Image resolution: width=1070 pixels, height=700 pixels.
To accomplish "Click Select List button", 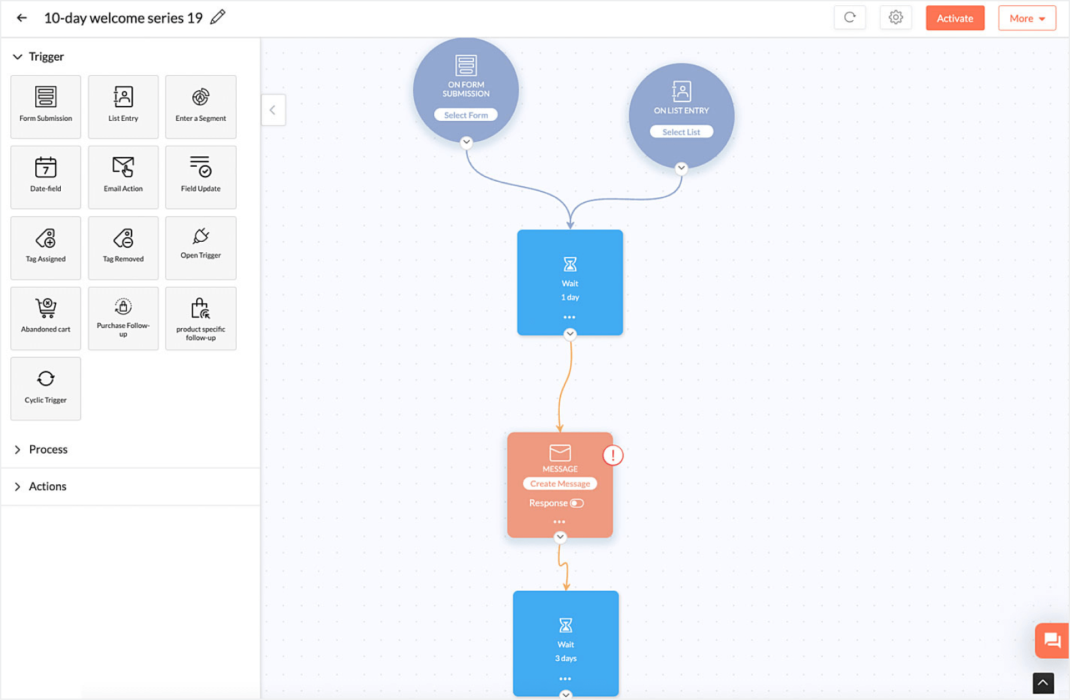I will pos(682,132).
